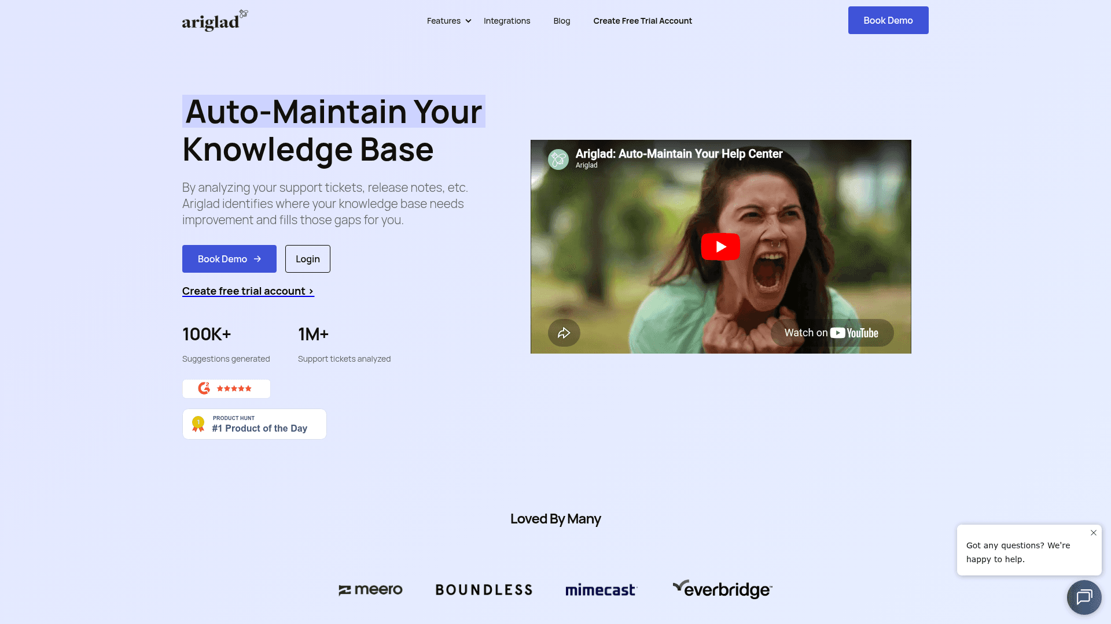The height and width of the screenshot is (624, 1111).
Task: Click the Boundless logo
Action: coord(484,590)
